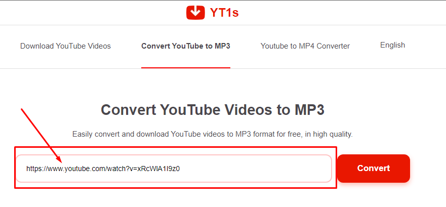Select the Convert YouTube to MP3 tab
This screenshot has height=207, width=446.
coord(186,46)
